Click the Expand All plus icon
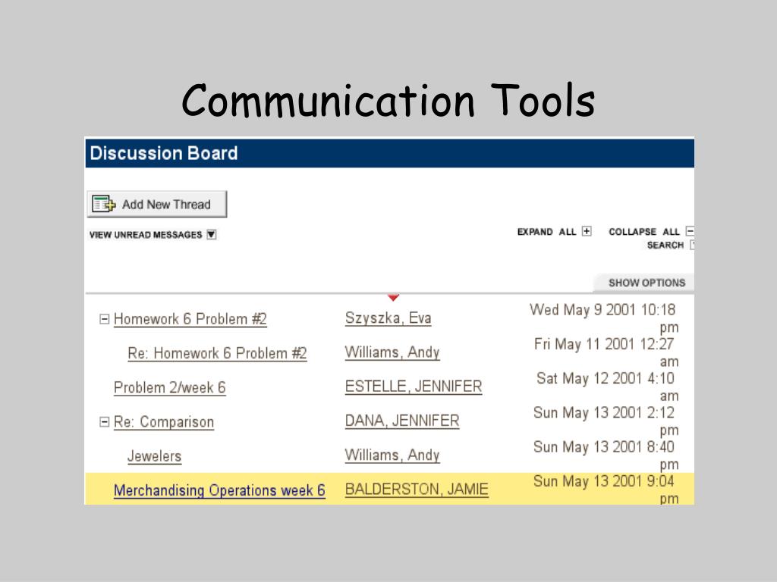 pyautogui.click(x=587, y=232)
